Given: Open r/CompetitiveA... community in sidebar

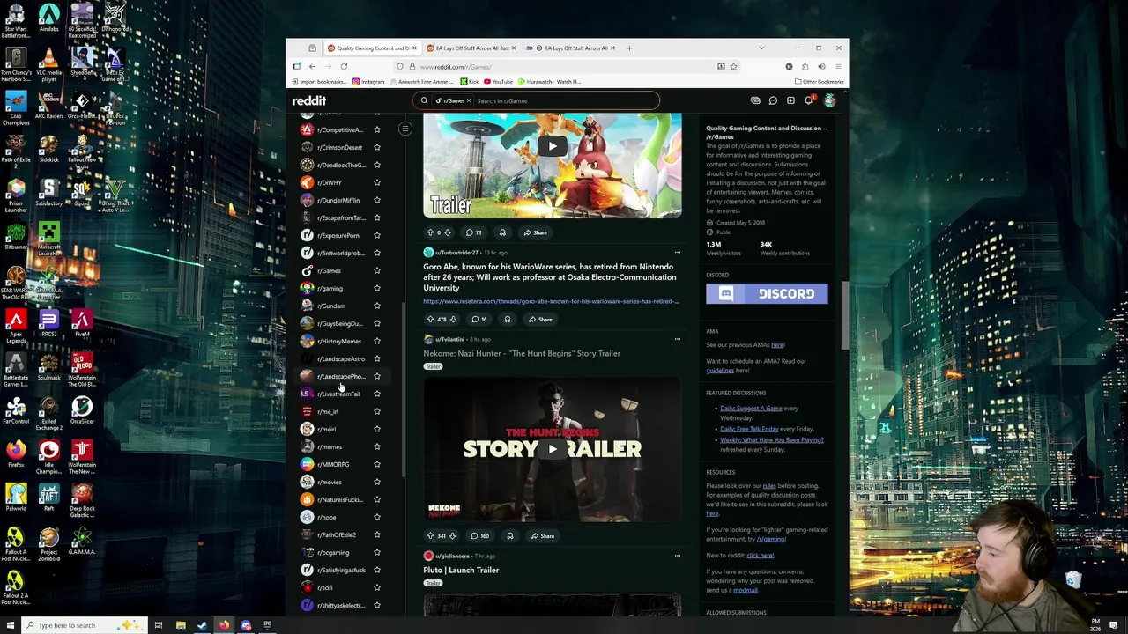Looking at the screenshot, I should 339,129.
